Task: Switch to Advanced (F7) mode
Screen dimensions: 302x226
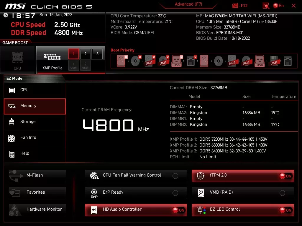Action: tap(188, 4)
